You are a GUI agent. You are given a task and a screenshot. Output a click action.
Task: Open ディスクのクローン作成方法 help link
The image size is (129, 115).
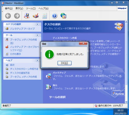[24, 69]
